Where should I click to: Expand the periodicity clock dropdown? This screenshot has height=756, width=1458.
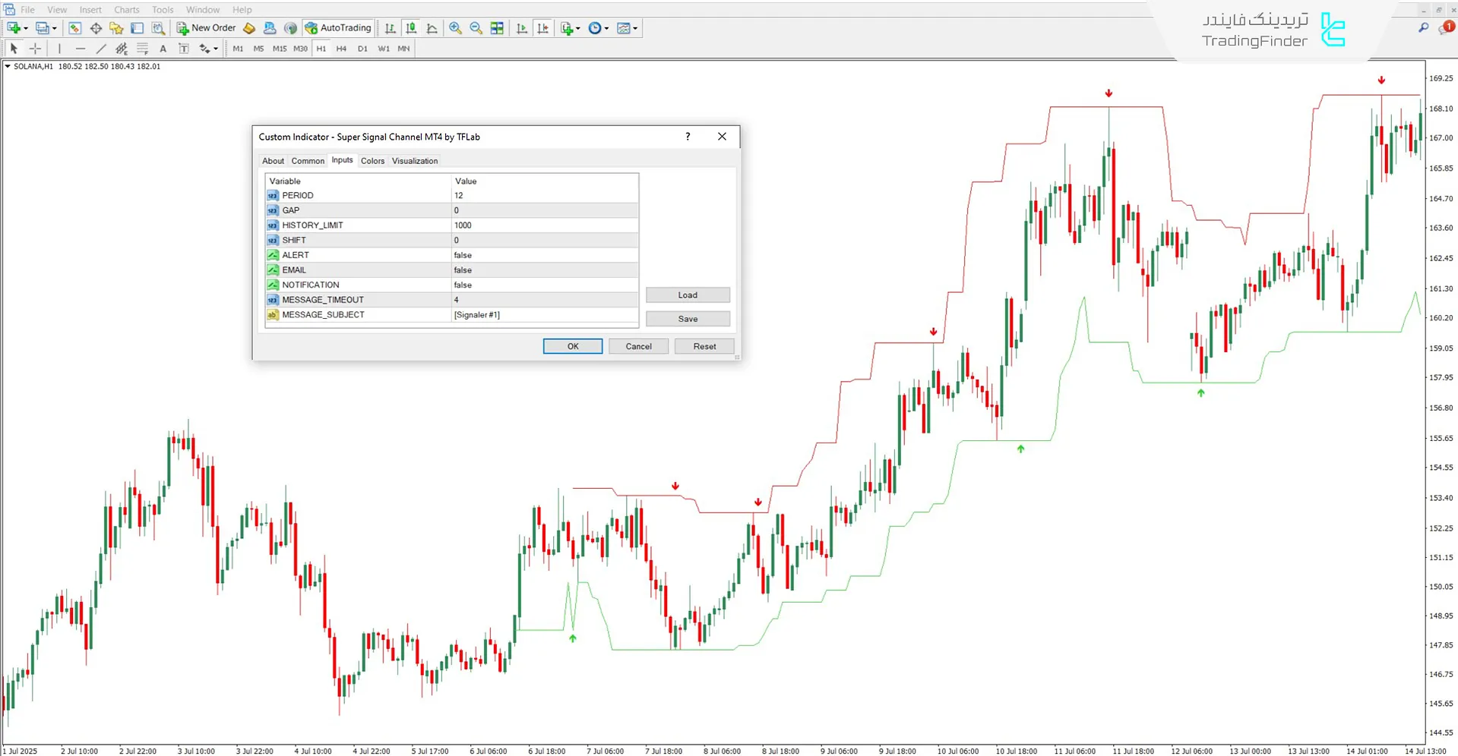pos(606,28)
